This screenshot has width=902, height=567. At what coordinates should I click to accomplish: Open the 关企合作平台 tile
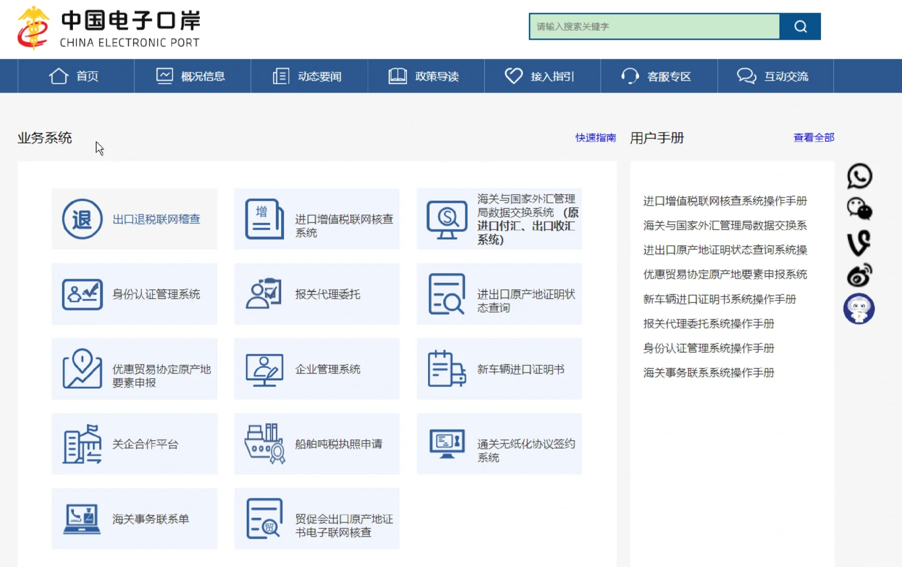coord(134,444)
